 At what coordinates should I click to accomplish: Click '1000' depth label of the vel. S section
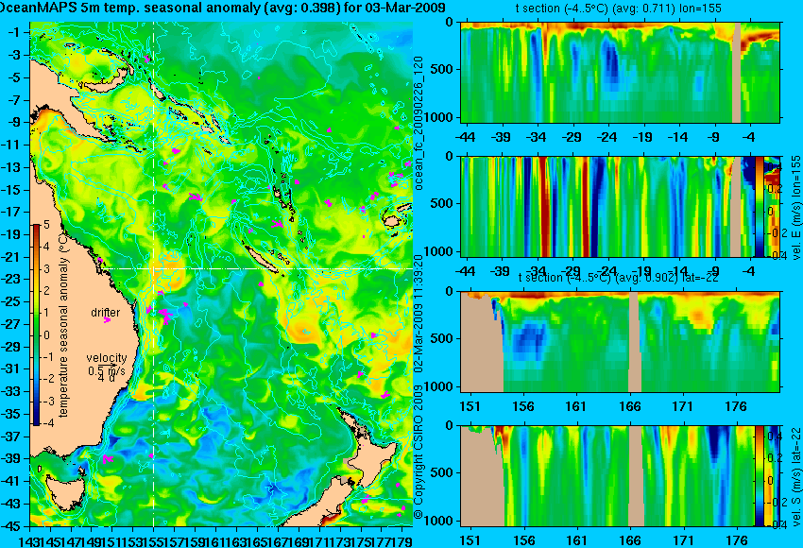pos(439,521)
